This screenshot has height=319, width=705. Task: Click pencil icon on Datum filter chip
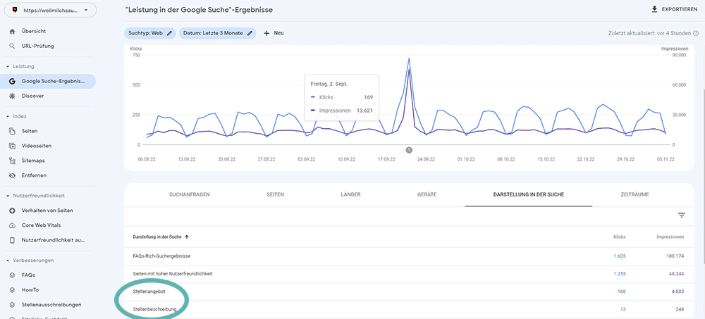click(x=250, y=33)
